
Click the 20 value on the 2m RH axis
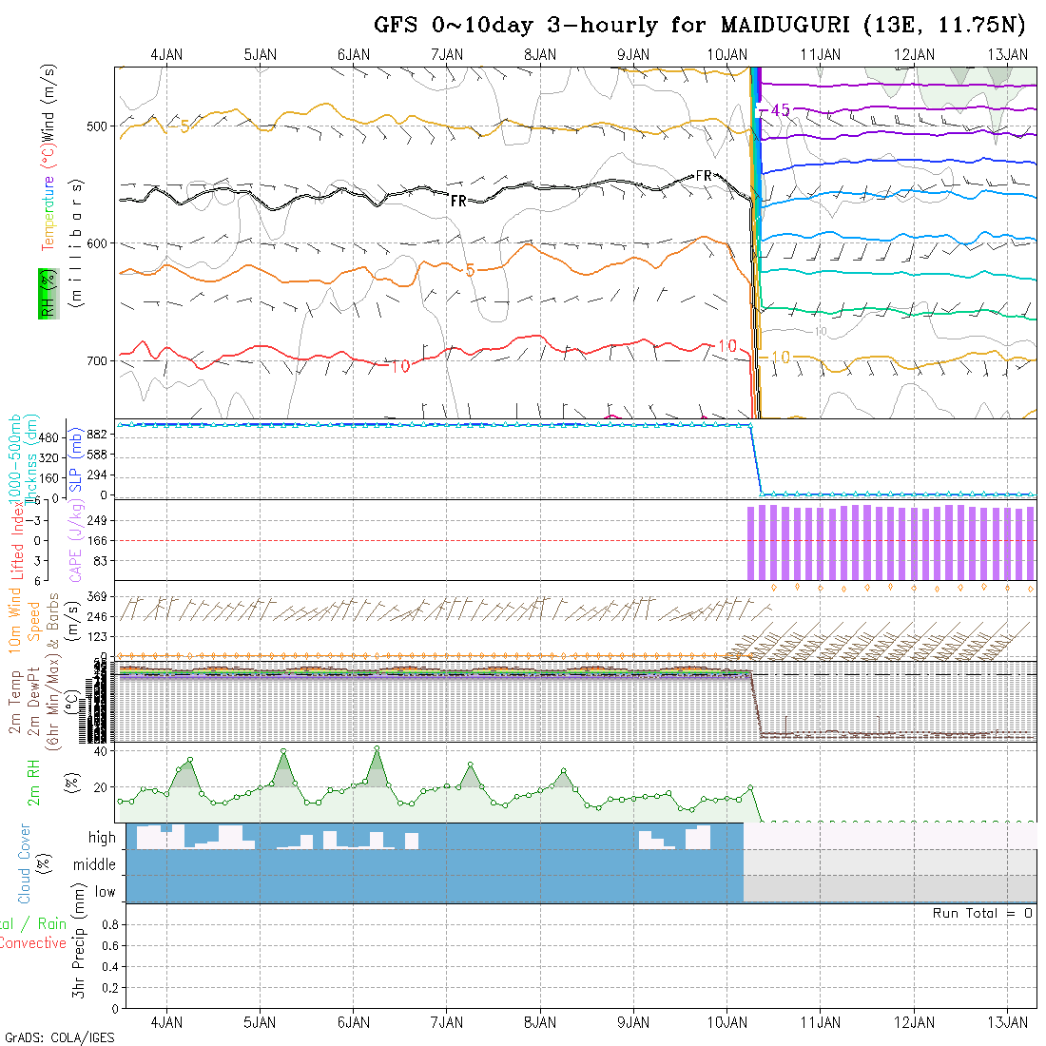pos(100,788)
